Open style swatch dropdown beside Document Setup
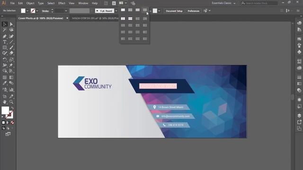The width and height of the screenshot is (303, 170). (x=159, y=11)
